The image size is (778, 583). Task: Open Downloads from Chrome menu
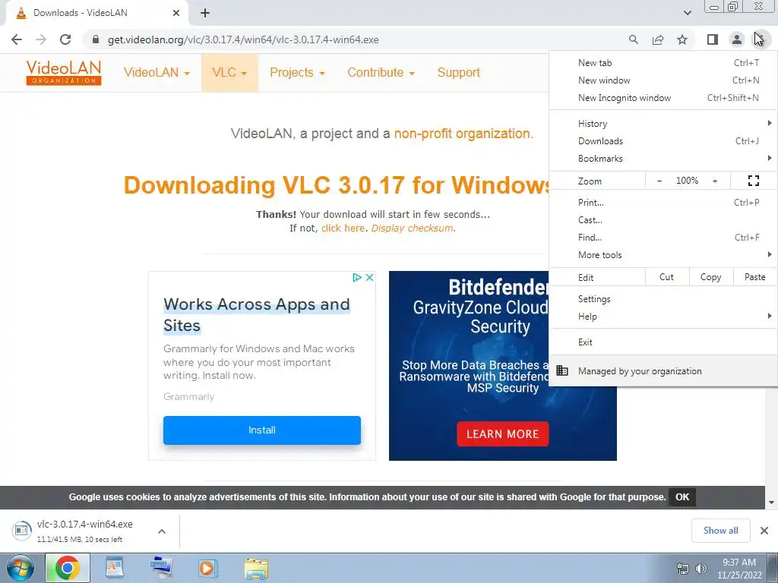[663, 141]
